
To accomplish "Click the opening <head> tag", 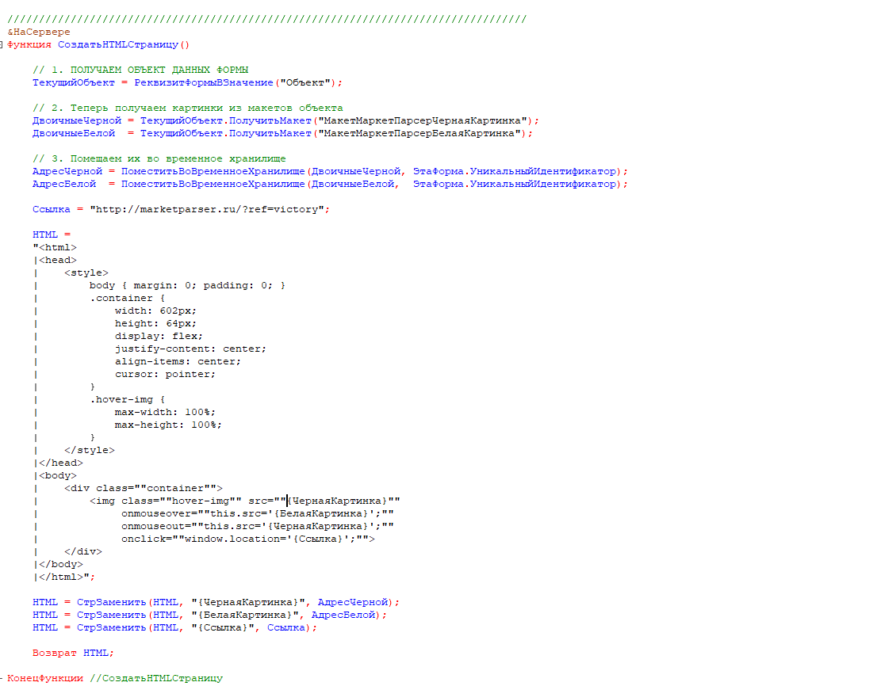I will click(58, 260).
